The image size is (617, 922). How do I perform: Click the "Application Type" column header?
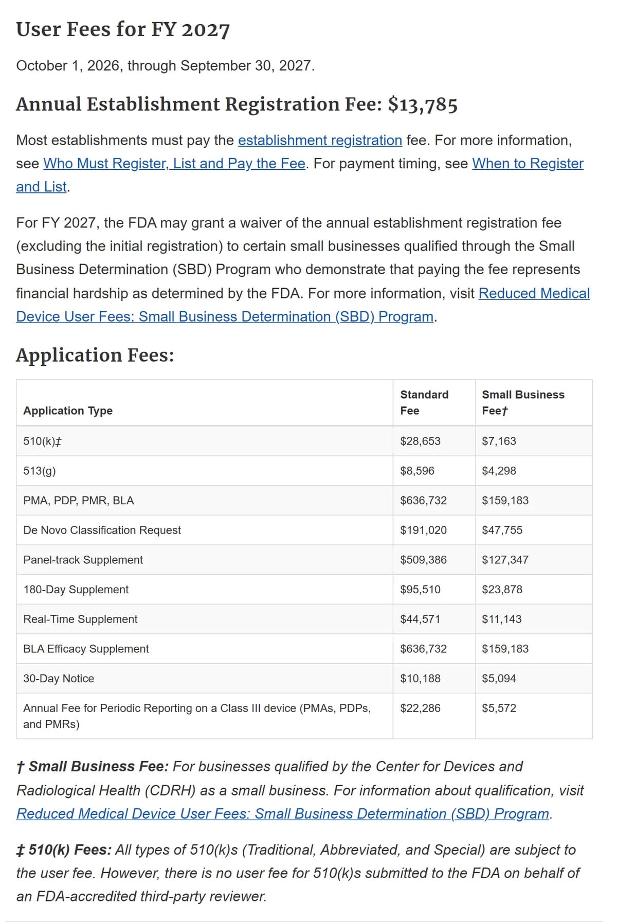(68, 411)
